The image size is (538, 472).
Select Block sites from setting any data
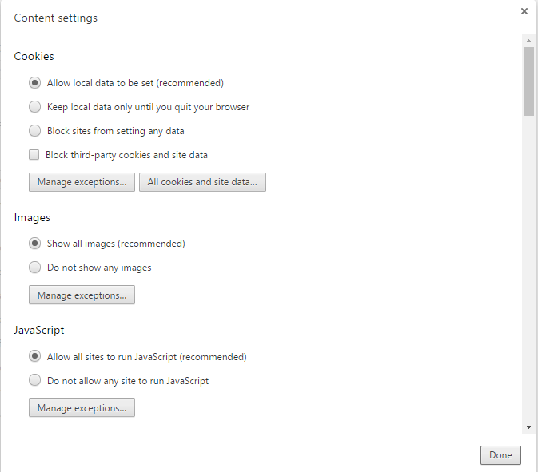(x=35, y=131)
